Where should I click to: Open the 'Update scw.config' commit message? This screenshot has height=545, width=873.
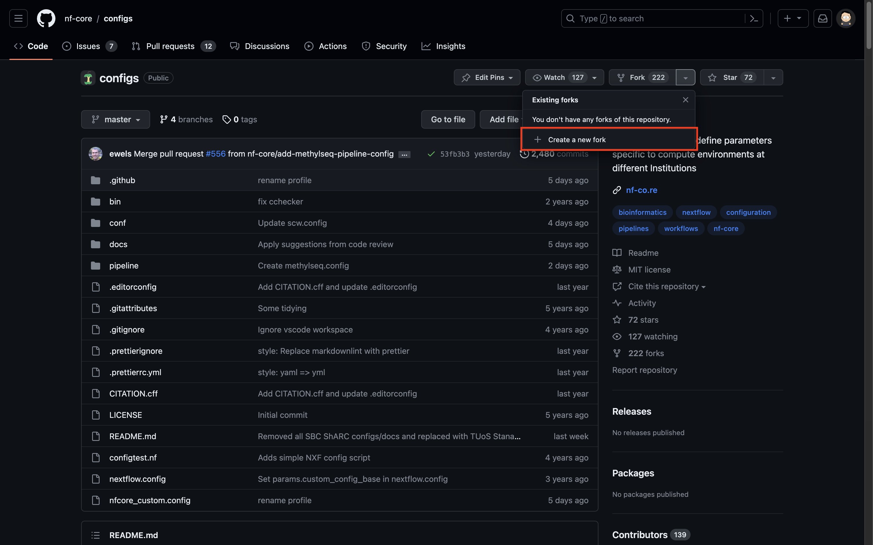tap(292, 223)
